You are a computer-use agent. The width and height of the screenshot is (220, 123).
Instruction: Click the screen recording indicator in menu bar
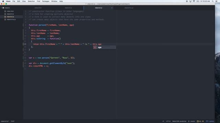coord(187,1)
